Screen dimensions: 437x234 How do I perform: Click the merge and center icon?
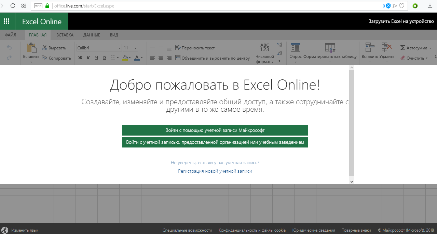(178, 58)
